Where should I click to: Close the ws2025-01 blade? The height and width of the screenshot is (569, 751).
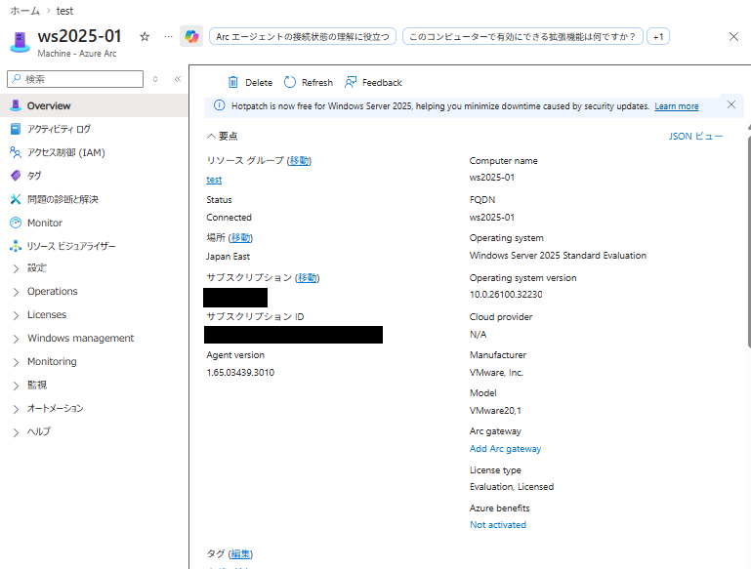point(733,37)
